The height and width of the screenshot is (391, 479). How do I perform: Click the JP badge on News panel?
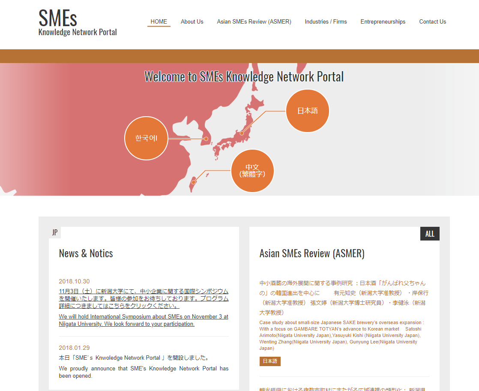coord(55,232)
